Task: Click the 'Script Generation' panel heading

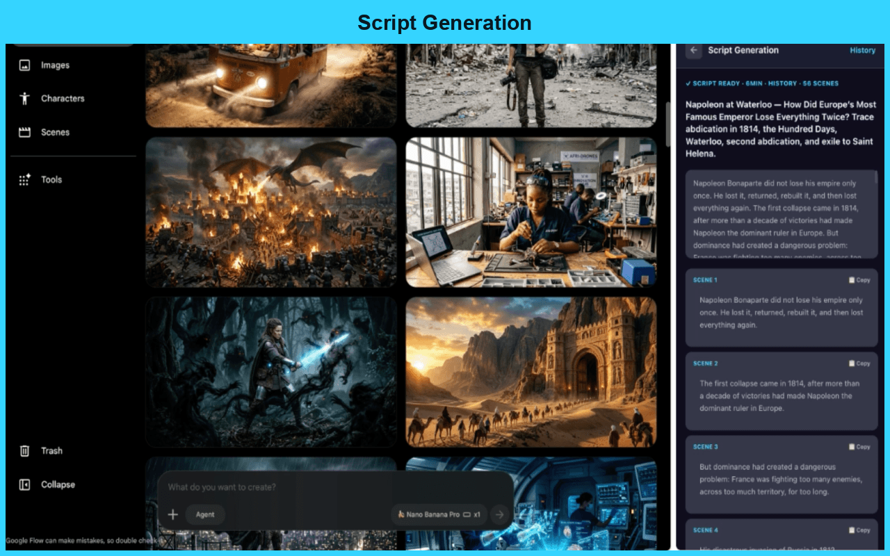Action: (x=743, y=50)
